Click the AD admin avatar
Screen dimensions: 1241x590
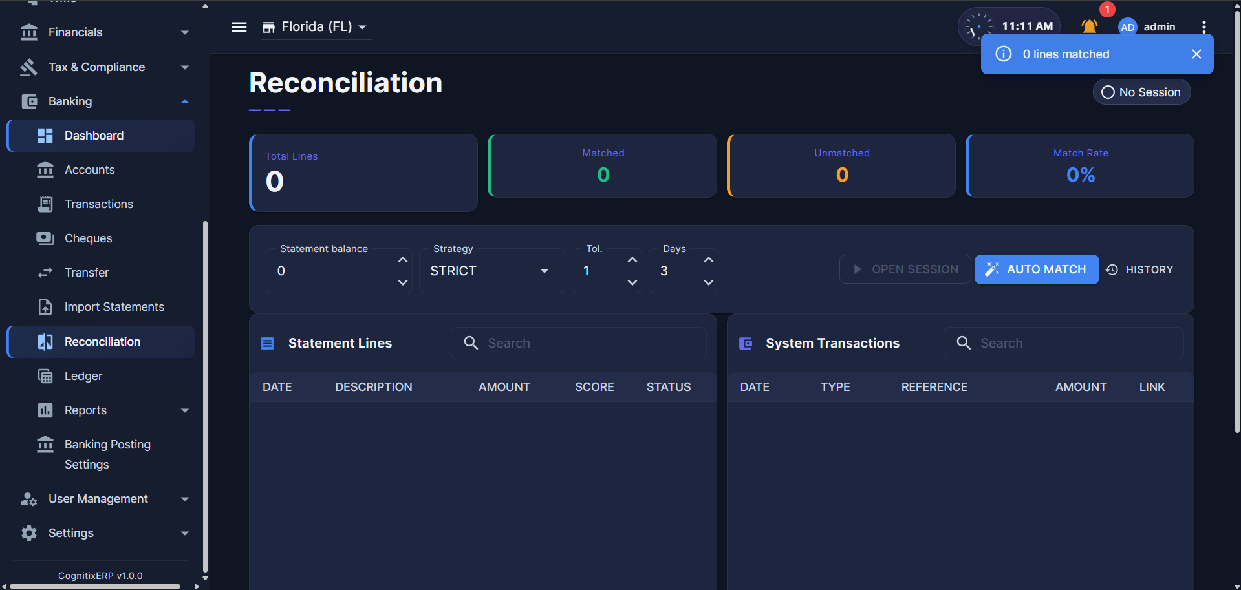[x=1127, y=26]
